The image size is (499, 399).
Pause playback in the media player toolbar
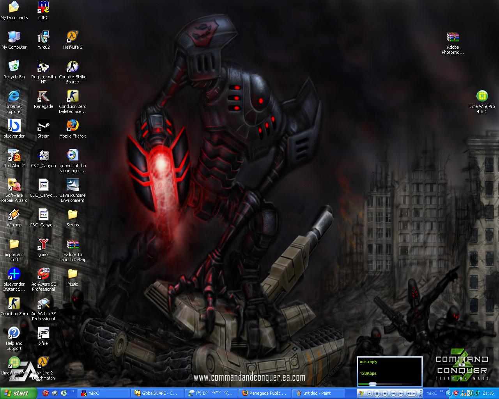click(x=377, y=394)
